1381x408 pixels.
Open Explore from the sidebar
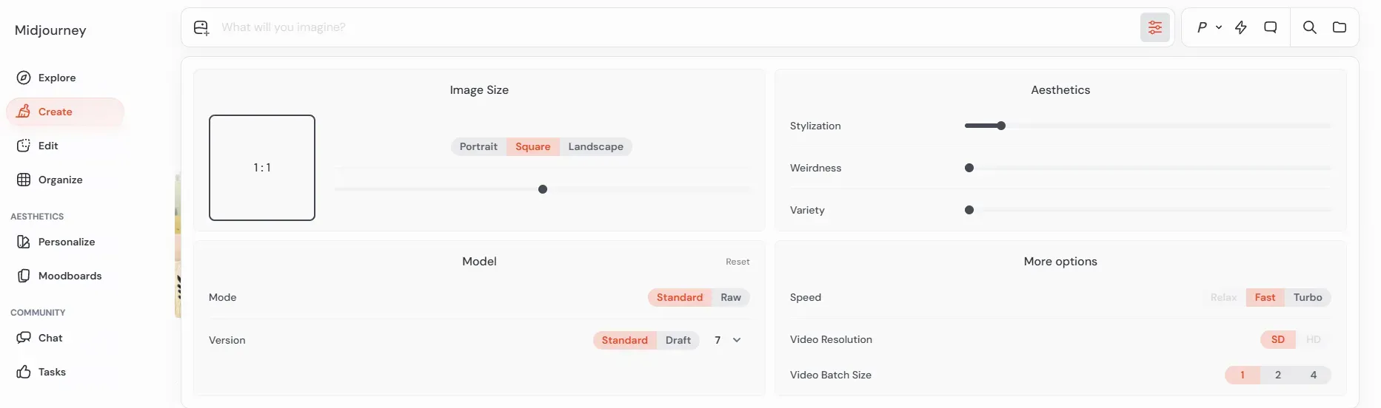point(57,78)
